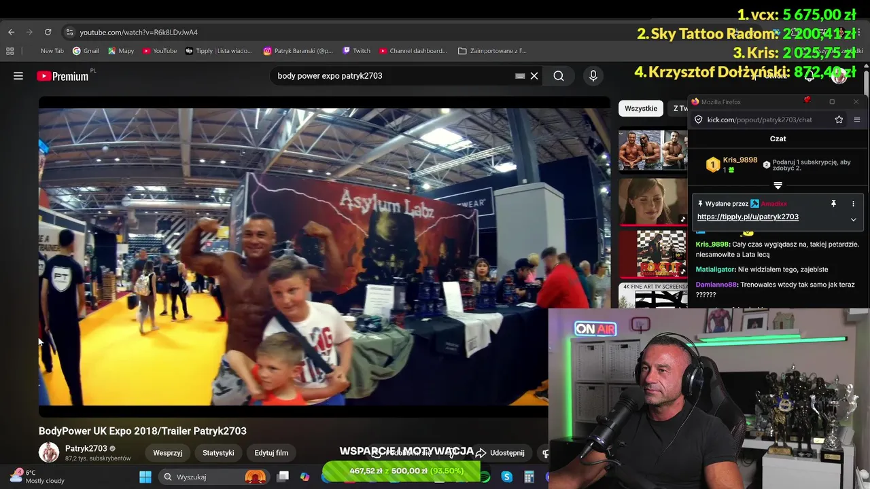This screenshot has width=870, height=489.
Task: Click the Czat header in popup
Action: 778,139
